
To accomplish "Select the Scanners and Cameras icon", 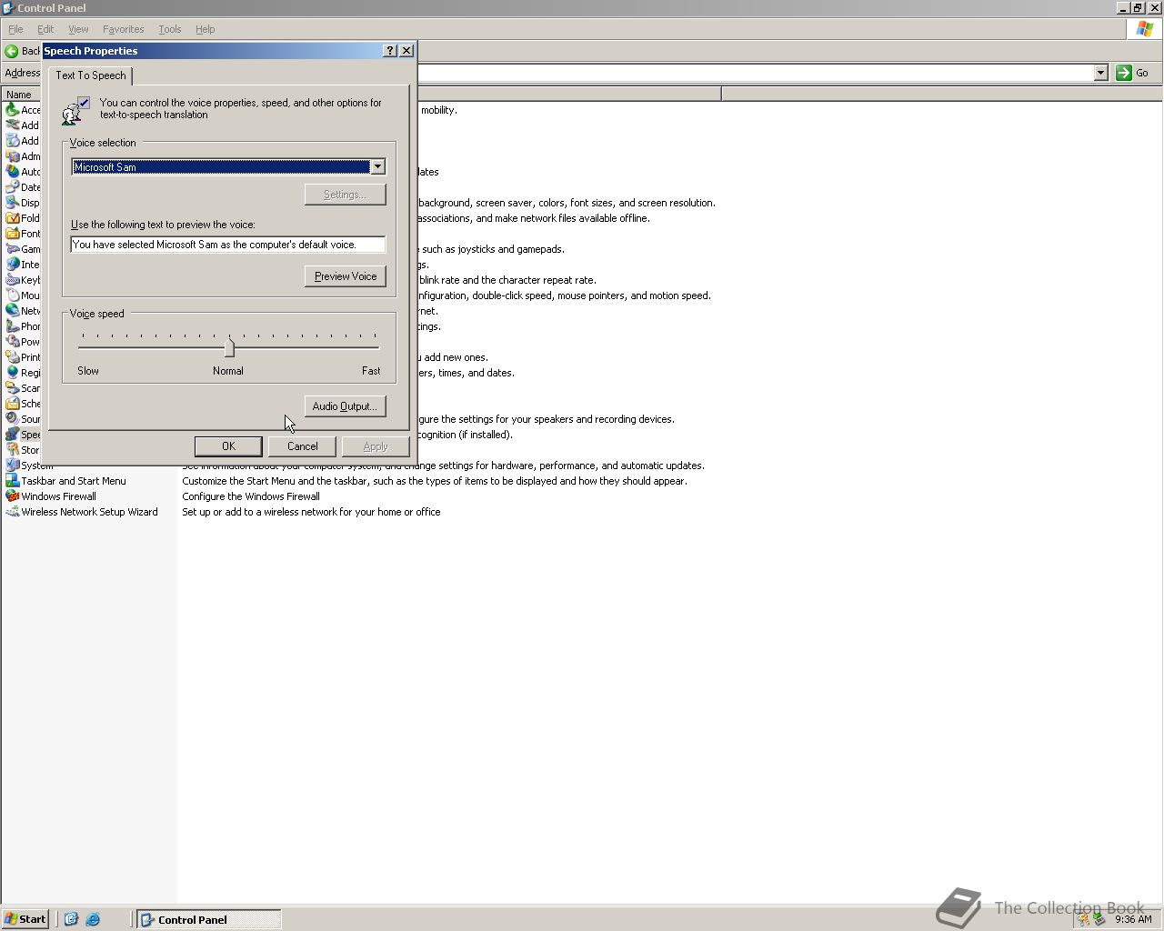I will [13, 388].
